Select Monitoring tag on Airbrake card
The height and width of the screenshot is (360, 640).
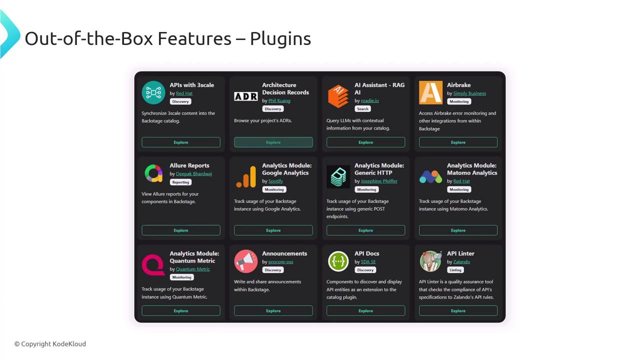(459, 101)
